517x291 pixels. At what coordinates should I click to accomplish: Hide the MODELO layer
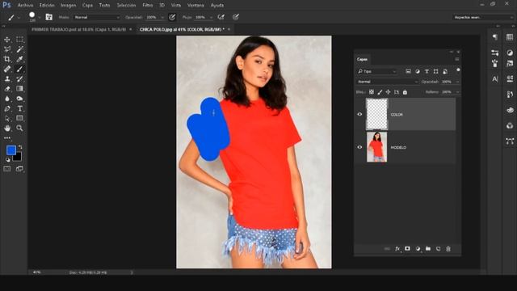[x=359, y=147]
